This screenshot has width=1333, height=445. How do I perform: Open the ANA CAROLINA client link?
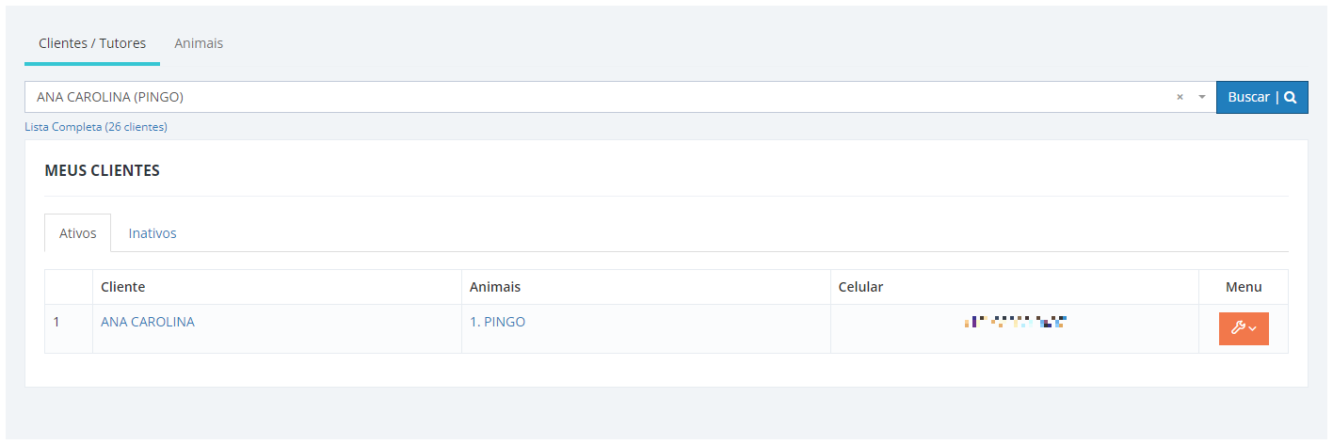(148, 322)
